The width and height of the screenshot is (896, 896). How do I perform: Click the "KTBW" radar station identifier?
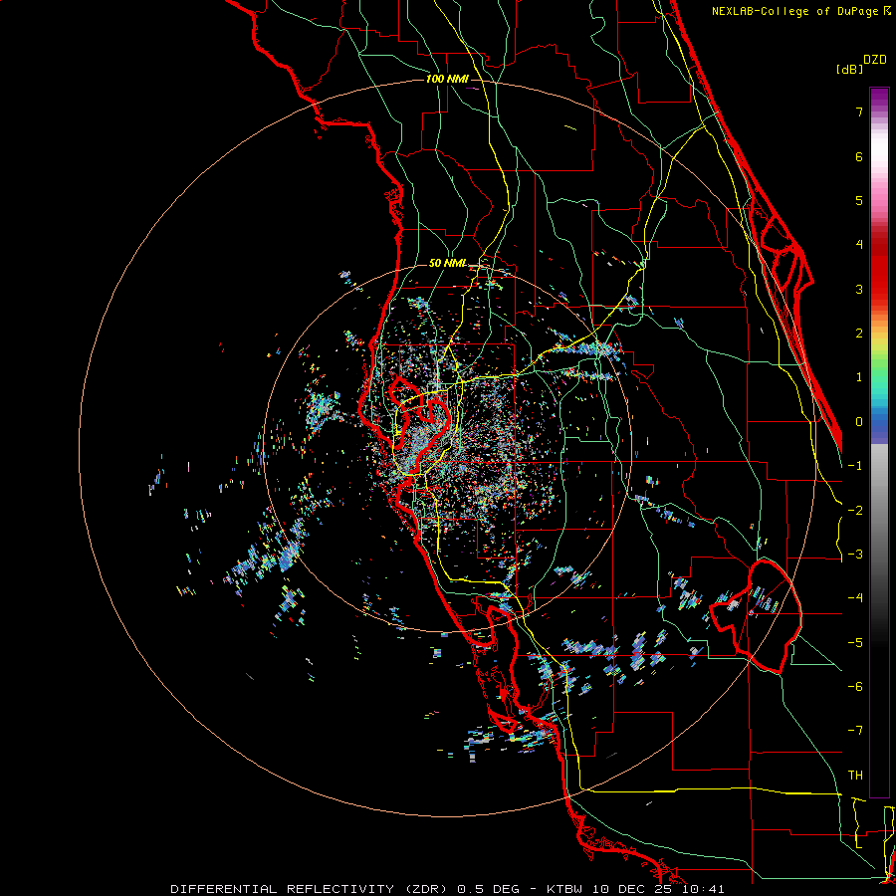pyautogui.click(x=566, y=889)
